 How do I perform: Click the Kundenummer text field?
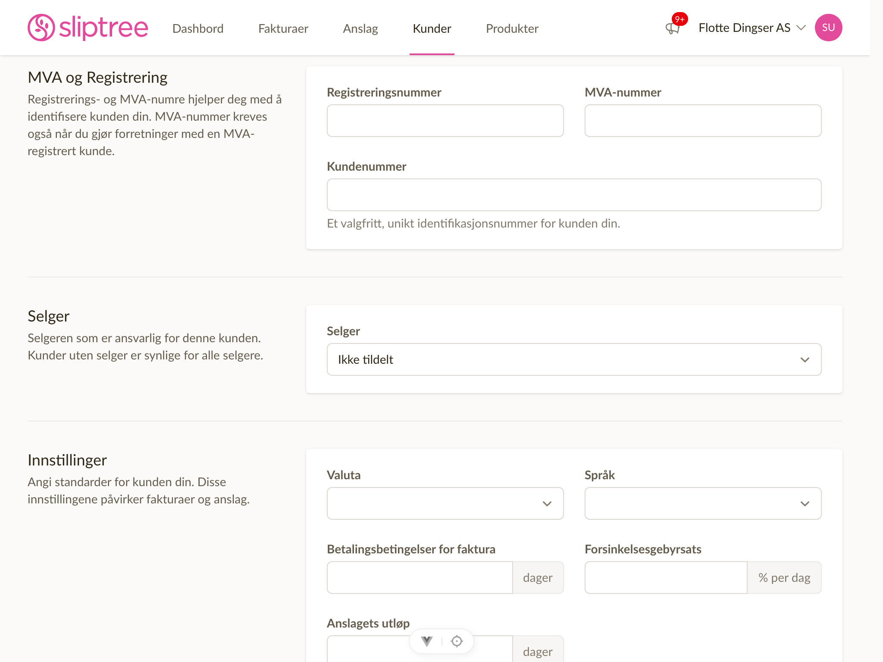(574, 195)
